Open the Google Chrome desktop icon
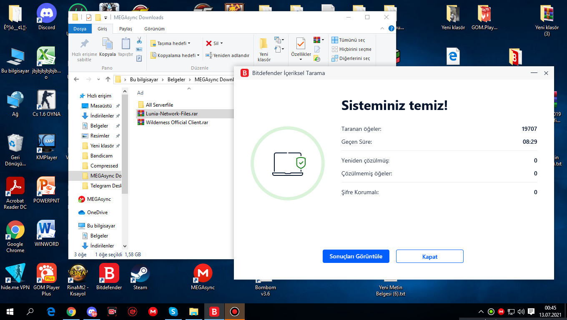Screen dimensions: 567x320 [15, 237]
